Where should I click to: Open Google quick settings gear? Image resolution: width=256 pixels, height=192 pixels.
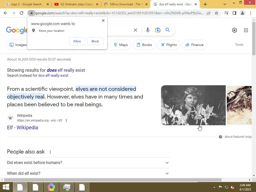pyautogui.click(x=234, y=30)
